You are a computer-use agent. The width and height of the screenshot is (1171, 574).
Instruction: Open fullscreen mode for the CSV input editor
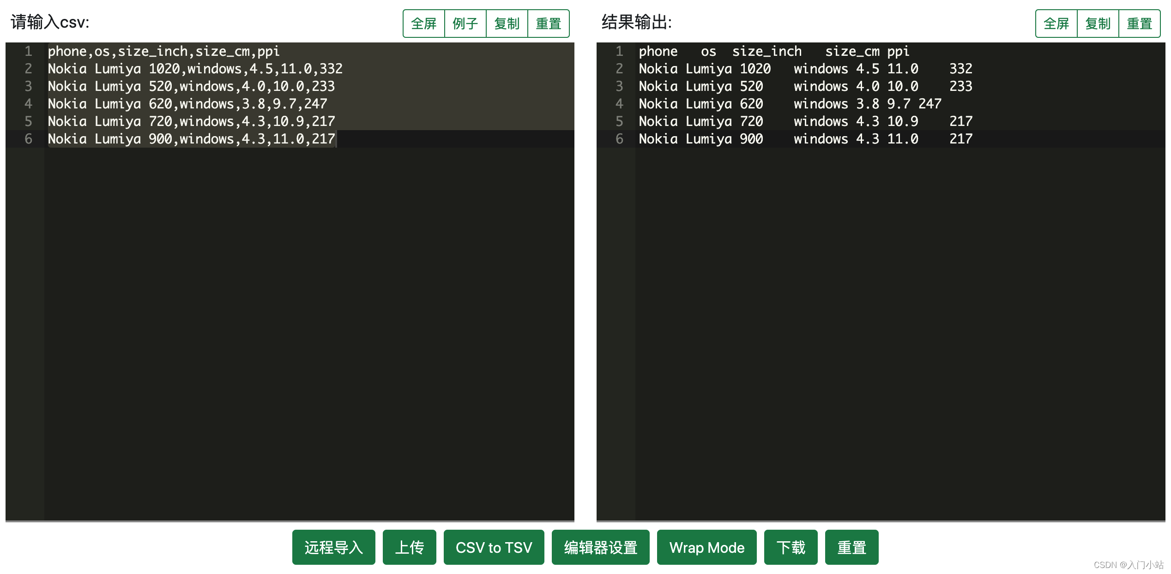click(x=424, y=23)
